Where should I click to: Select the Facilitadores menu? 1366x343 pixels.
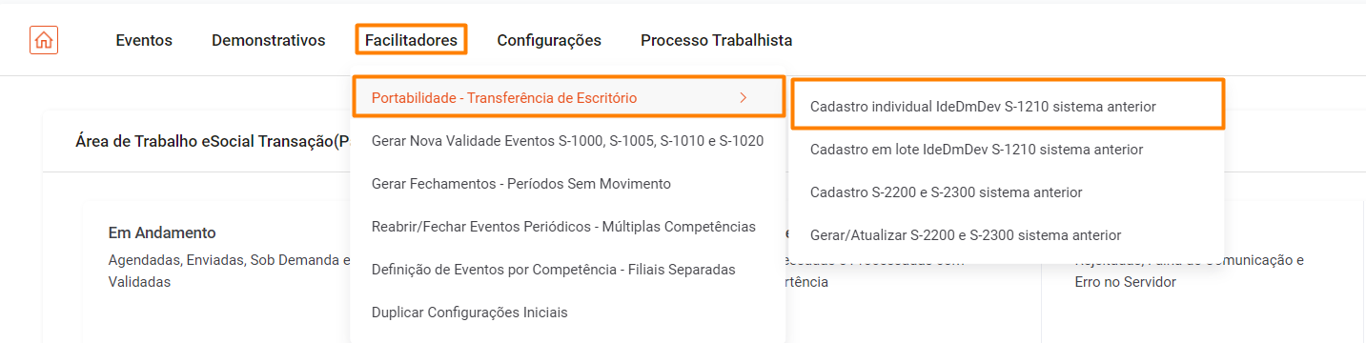(x=412, y=40)
